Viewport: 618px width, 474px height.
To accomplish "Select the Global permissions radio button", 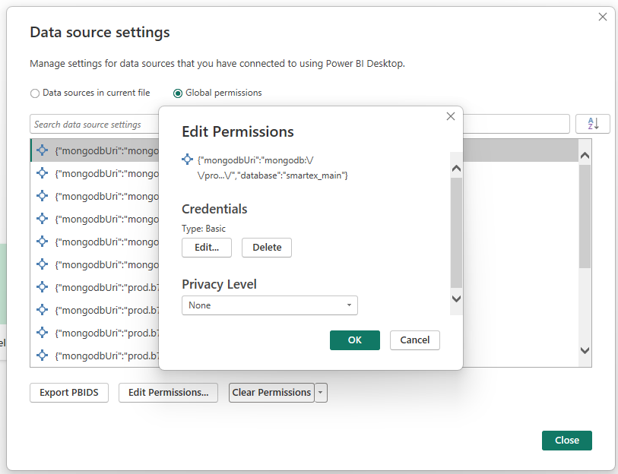I will (x=178, y=93).
